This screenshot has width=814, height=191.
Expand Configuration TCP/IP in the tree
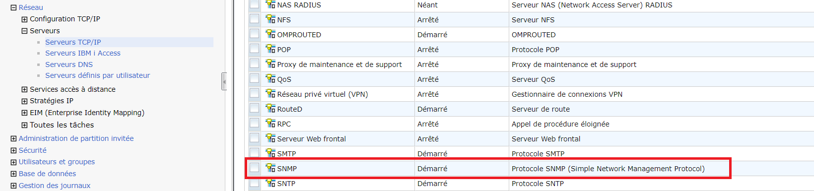(24, 19)
